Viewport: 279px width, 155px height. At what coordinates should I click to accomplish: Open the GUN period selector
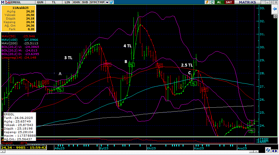(x=41, y=2)
